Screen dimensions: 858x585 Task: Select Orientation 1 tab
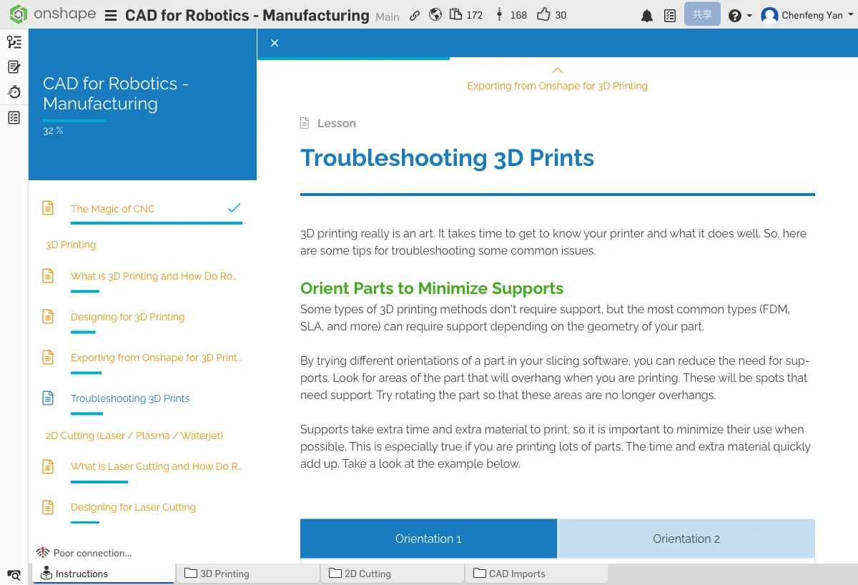click(x=428, y=539)
